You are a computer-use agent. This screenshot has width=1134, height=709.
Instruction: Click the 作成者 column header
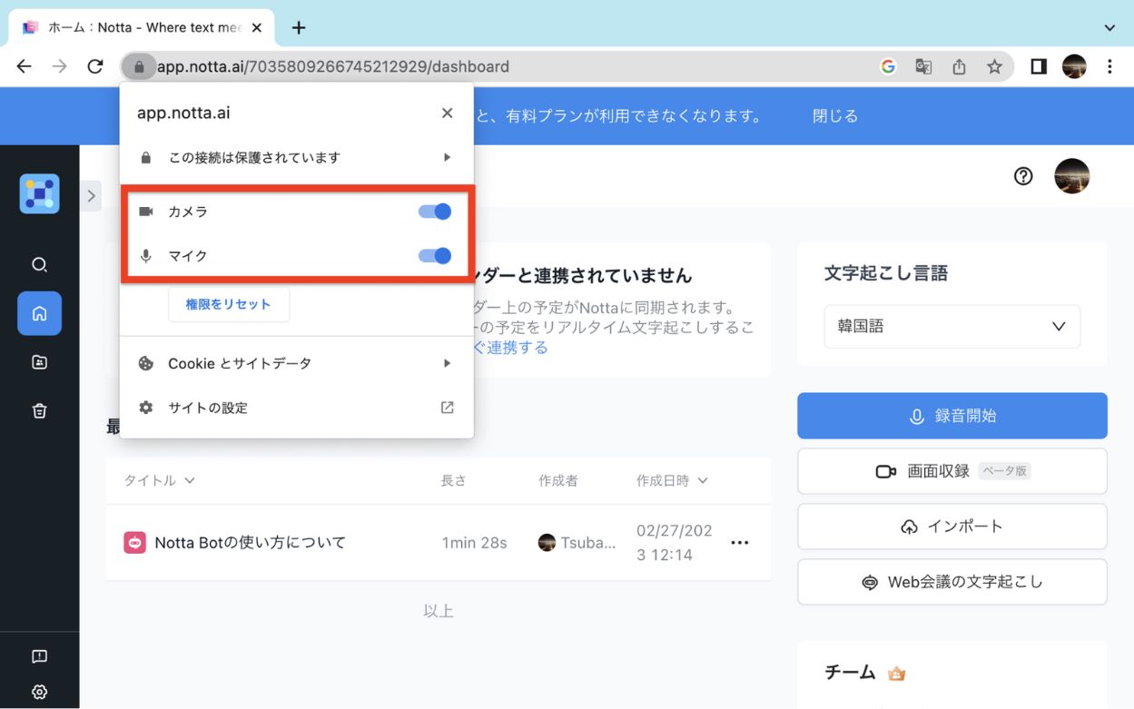point(557,480)
